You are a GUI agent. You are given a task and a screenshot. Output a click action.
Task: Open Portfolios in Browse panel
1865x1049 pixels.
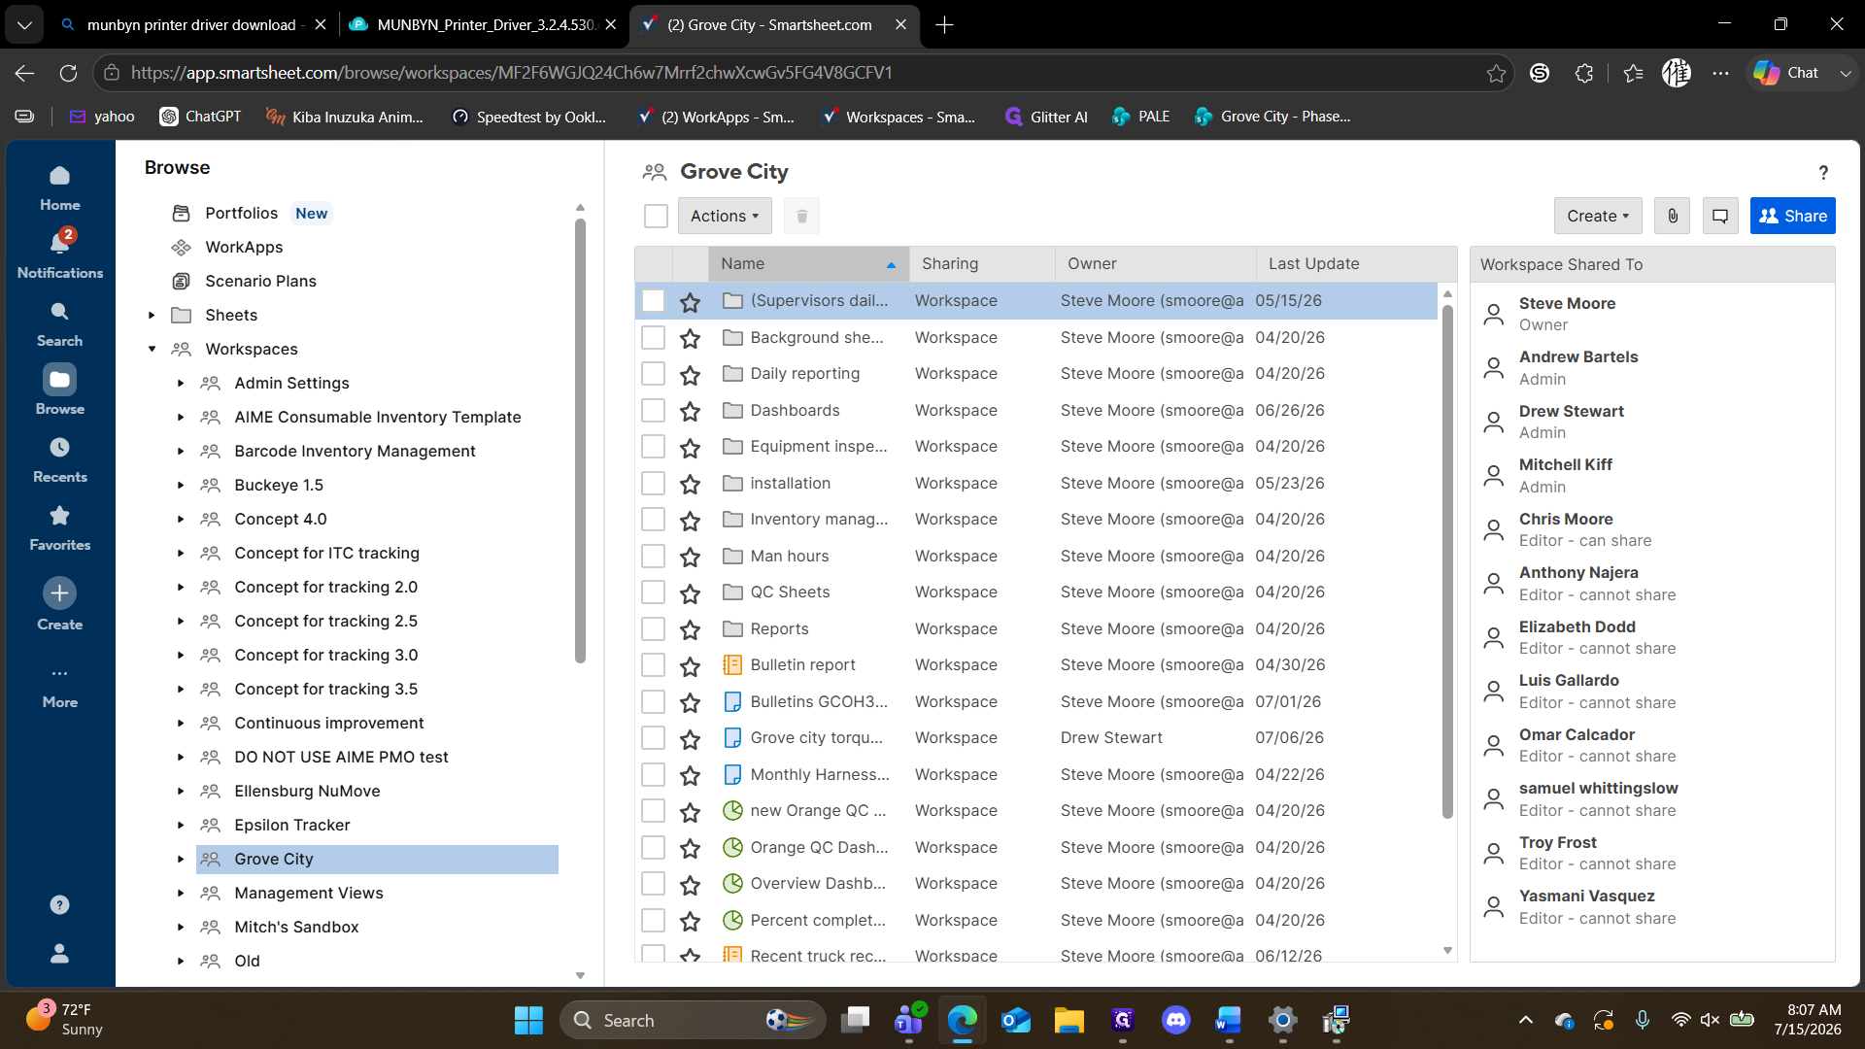tap(241, 213)
